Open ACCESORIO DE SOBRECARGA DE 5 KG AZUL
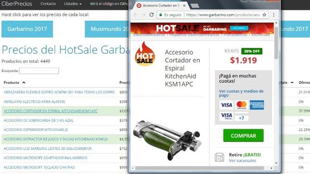 38,120
